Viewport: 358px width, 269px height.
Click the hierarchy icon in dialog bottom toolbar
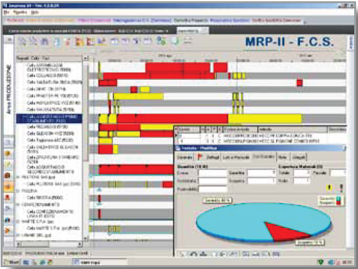[204, 254]
